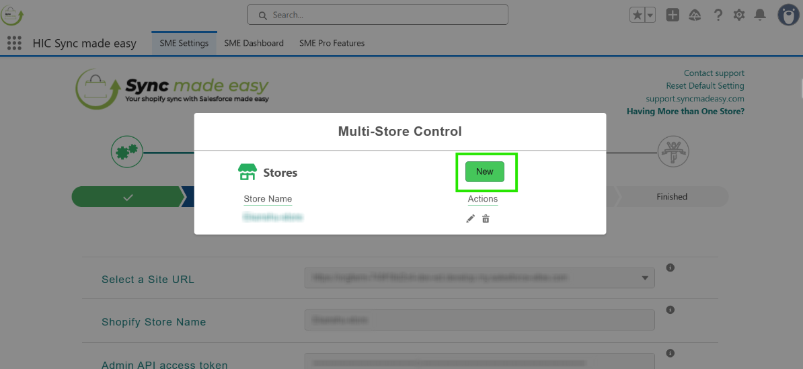Screen dimensions: 803x369
Task: Click info icon beside Admin API token
Action: point(671,353)
